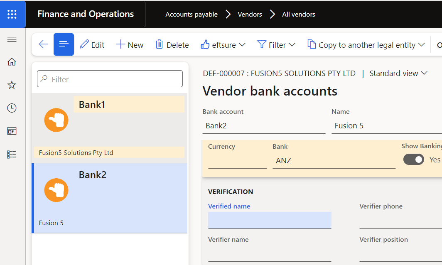The image size is (442, 265).
Task: Open Copy to another legal entity menu
Action: tap(366, 45)
